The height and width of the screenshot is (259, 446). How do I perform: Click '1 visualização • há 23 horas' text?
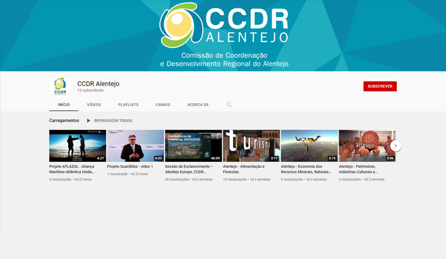pos(128,174)
